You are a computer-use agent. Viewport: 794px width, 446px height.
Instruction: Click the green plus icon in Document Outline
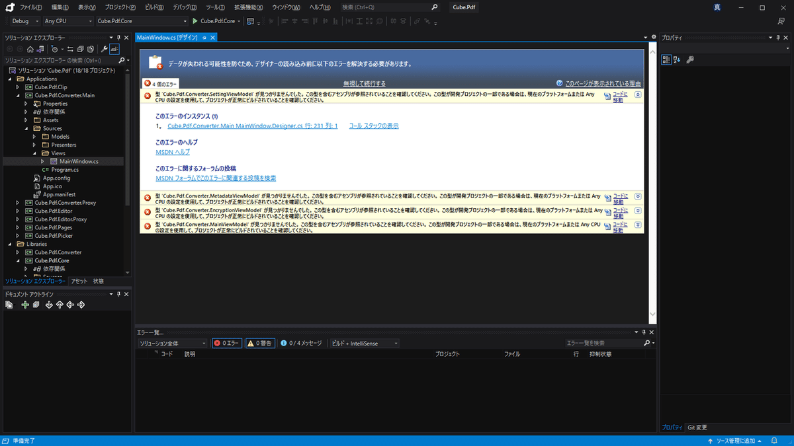25,305
